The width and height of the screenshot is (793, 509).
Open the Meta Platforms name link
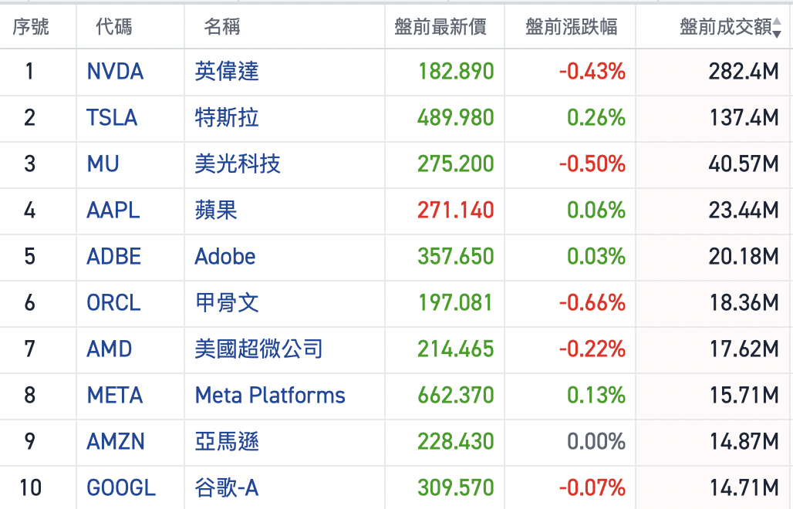pyautogui.click(x=270, y=396)
